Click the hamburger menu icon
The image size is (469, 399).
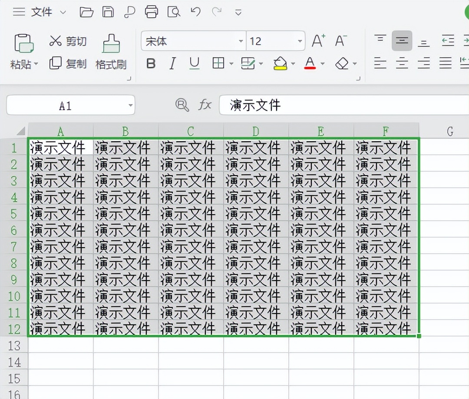point(19,12)
